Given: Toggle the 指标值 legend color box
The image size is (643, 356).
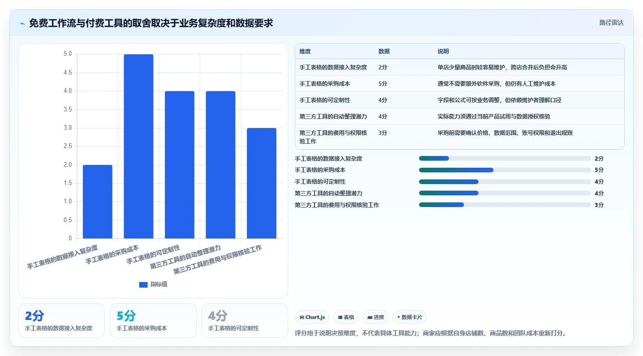Looking at the screenshot, I should coord(143,284).
